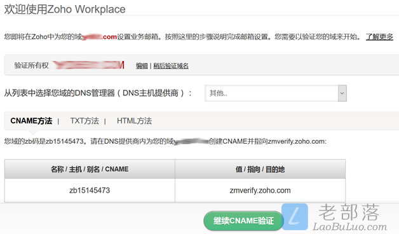
Task: Click the zb code instruction sentence
Action: (165, 141)
